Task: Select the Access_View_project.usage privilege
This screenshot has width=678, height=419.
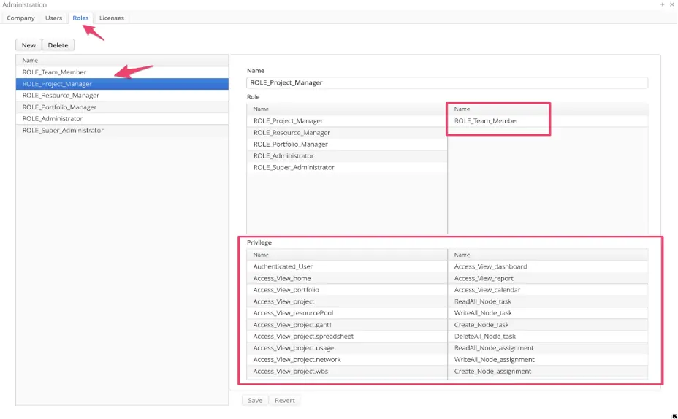Action: [347, 348]
